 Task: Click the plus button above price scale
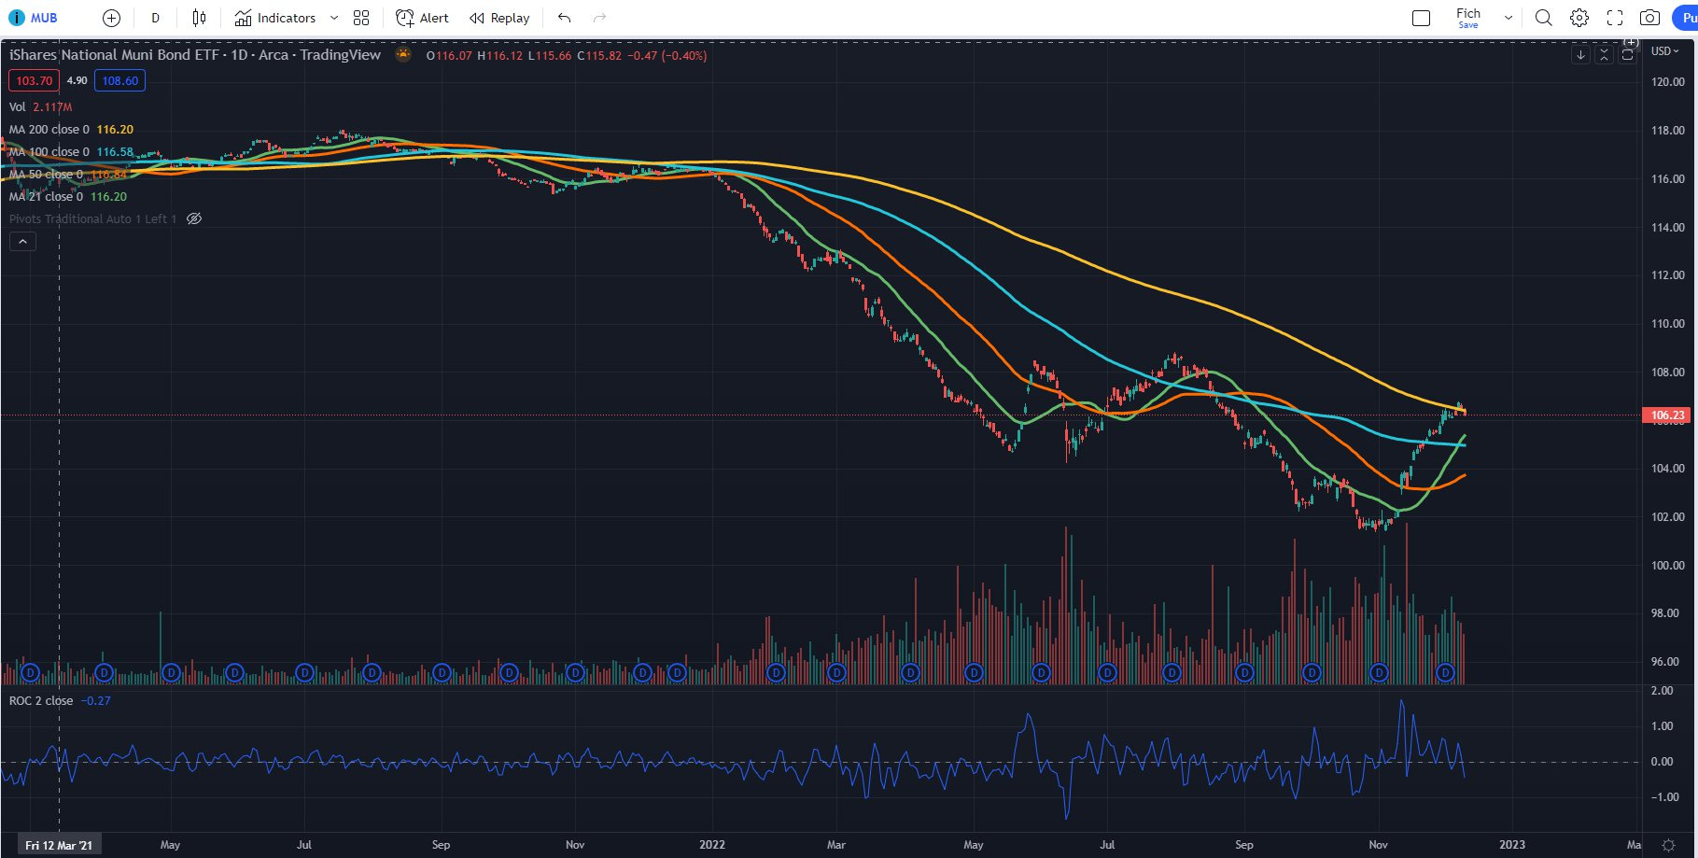(x=1631, y=42)
